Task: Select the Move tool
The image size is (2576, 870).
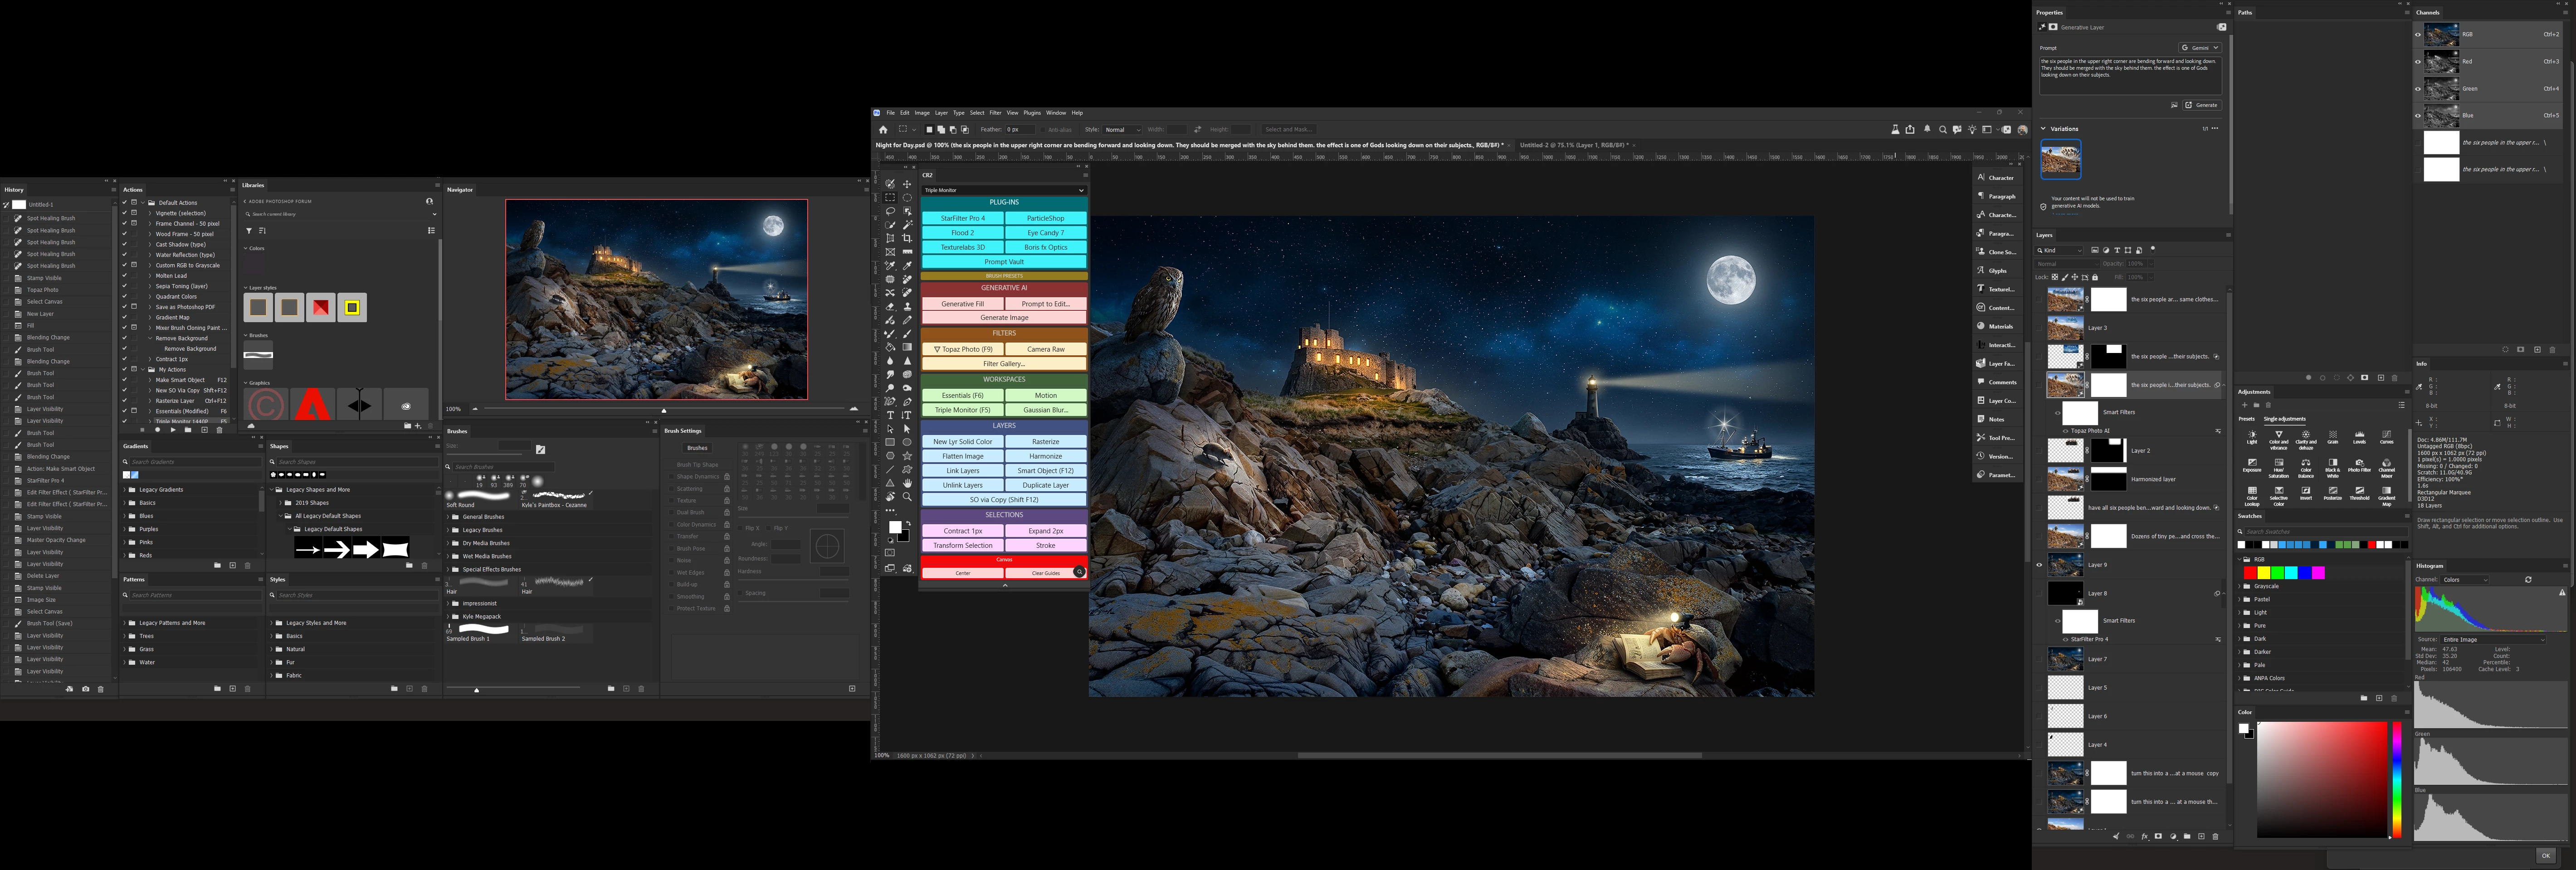Action: [x=907, y=184]
